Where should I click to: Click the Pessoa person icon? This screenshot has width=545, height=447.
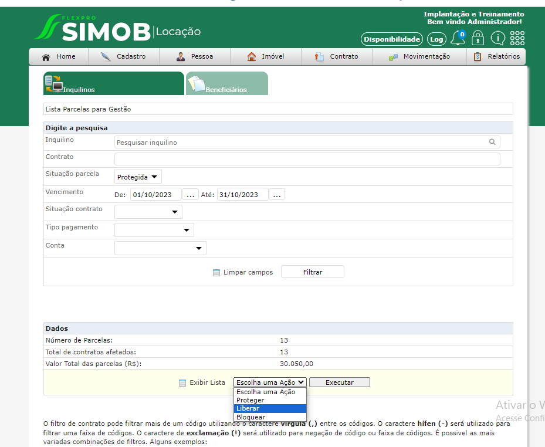tap(180, 57)
